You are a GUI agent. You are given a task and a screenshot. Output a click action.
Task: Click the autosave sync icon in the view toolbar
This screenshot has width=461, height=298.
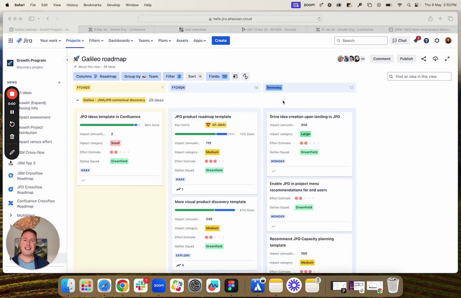245,76
